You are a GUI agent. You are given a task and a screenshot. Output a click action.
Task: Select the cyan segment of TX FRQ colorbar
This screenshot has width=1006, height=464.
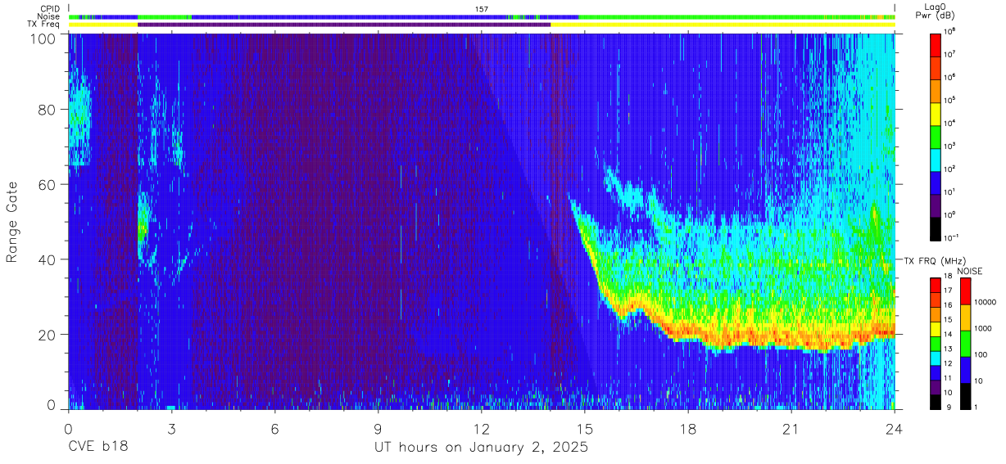tap(936, 358)
